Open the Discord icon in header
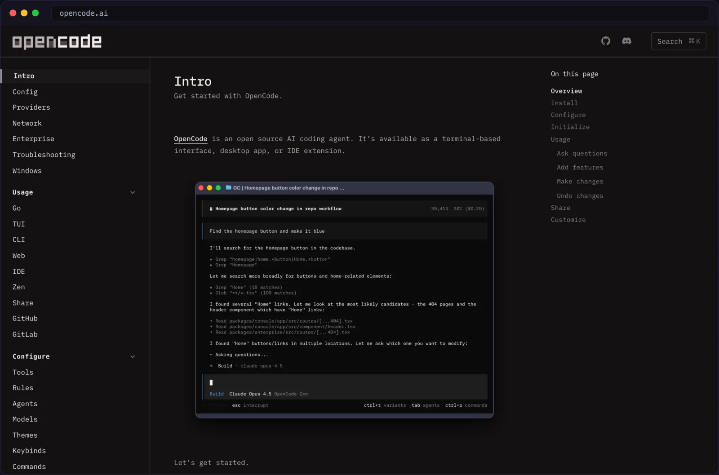Screen dimensions: 719x475 (x=626, y=41)
